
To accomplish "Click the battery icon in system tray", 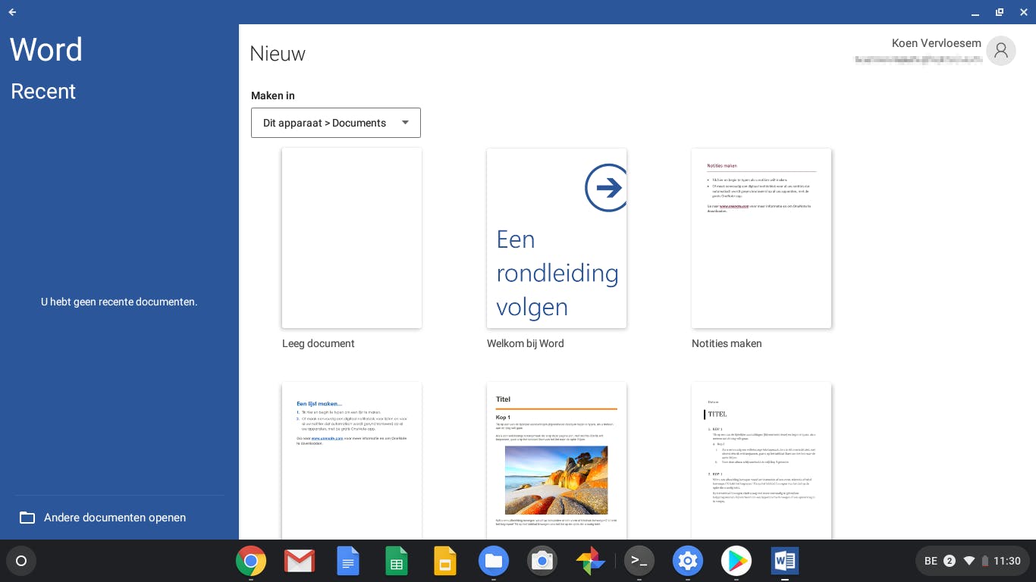I will tap(985, 562).
